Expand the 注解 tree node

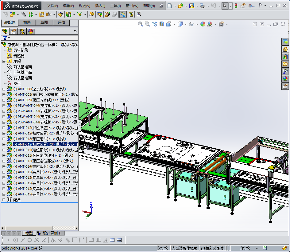4,61
